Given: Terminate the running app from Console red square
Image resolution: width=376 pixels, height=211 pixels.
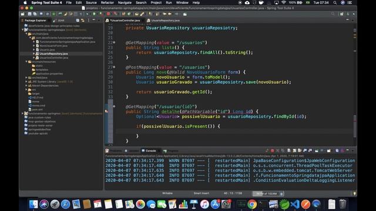Looking at the screenshot, I should click(273, 151).
